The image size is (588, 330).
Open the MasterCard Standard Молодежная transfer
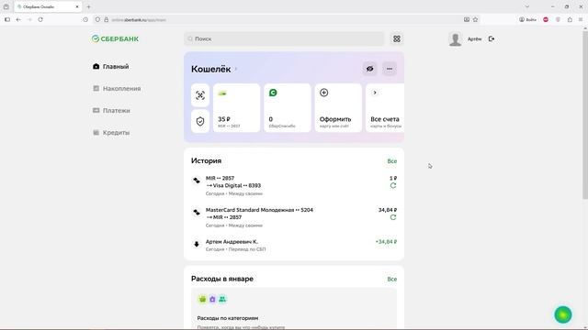click(x=294, y=218)
